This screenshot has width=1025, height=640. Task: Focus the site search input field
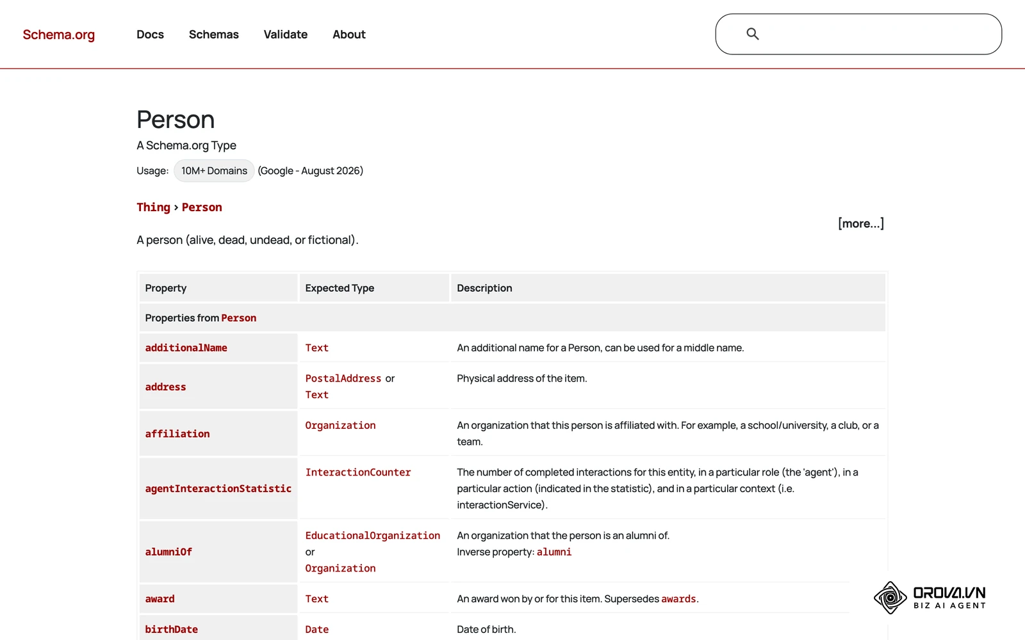tap(858, 34)
